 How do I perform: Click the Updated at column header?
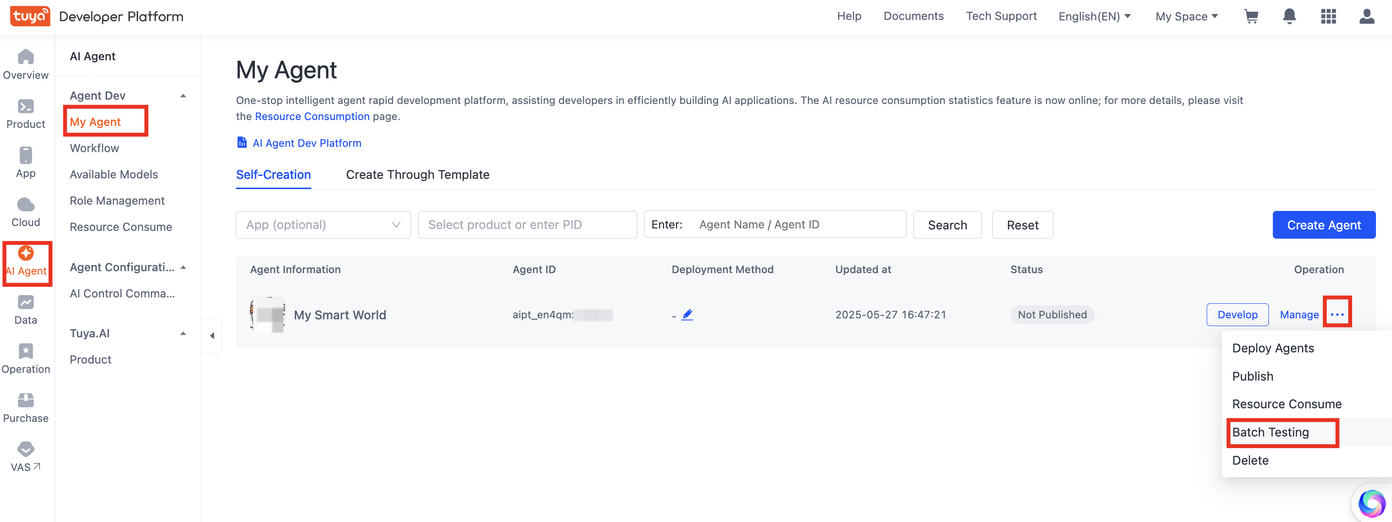(x=862, y=269)
